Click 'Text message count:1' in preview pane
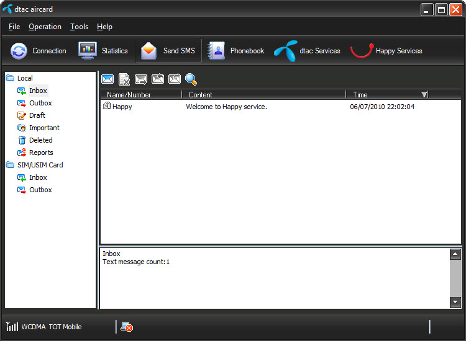Screen dimensions: 466x341 pos(136,262)
